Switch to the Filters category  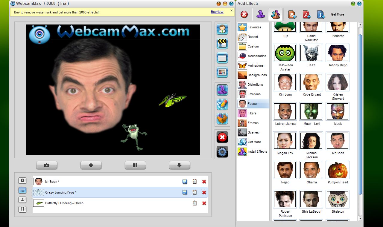click(x=253, y=113)
